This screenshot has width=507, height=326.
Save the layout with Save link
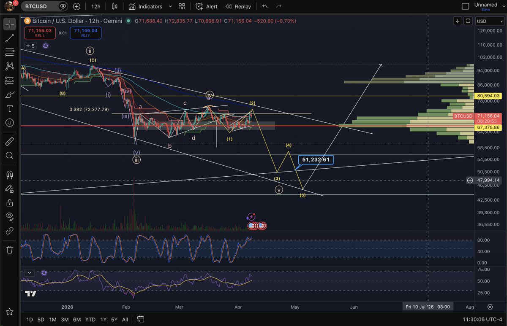tap(486, 10)
